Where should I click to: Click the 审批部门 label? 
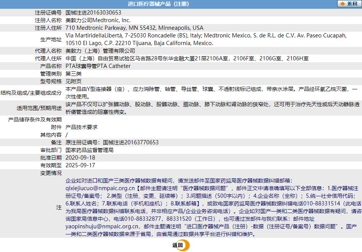coord(51,150)
